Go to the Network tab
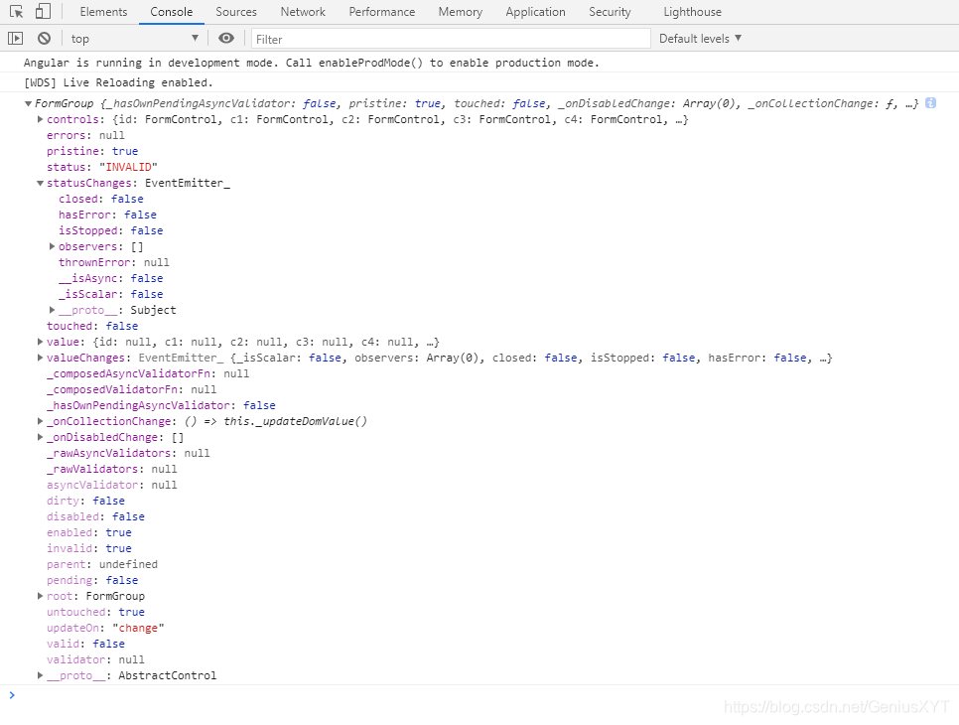 pyautogui.click(x=303, y=12)
